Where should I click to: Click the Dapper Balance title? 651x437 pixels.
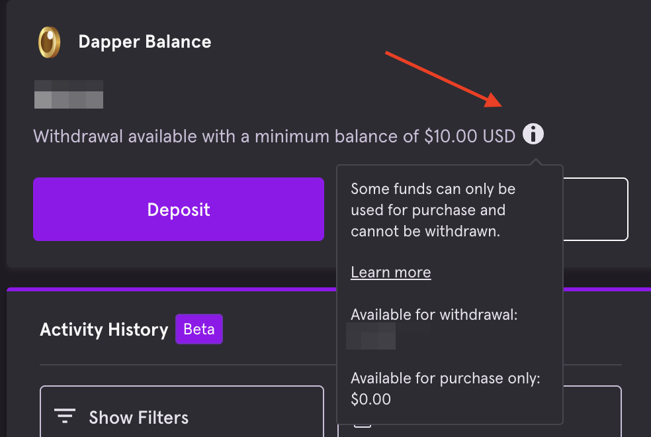pos(145,42)
